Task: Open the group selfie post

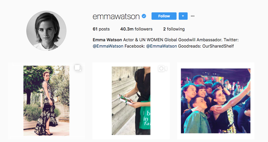Action: click(x=216, y=101)
